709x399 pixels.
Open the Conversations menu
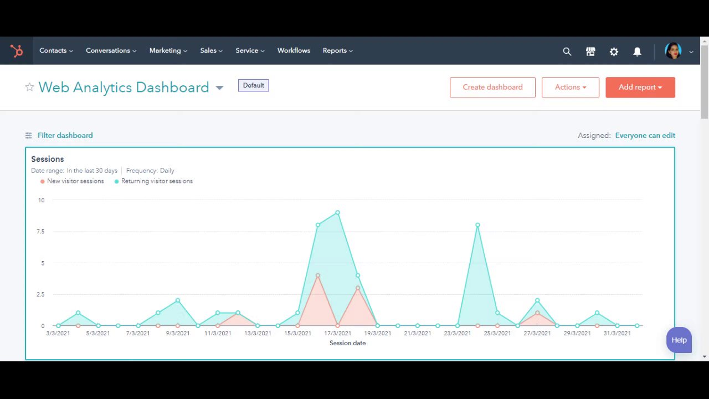click(x=111, y=50)
